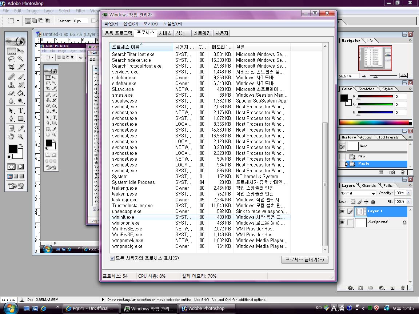
Task: Select the Hand tool in the toolbox
Action: 11,136
